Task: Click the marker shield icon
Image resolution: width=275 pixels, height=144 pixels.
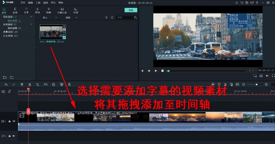Action: point(219,84)
